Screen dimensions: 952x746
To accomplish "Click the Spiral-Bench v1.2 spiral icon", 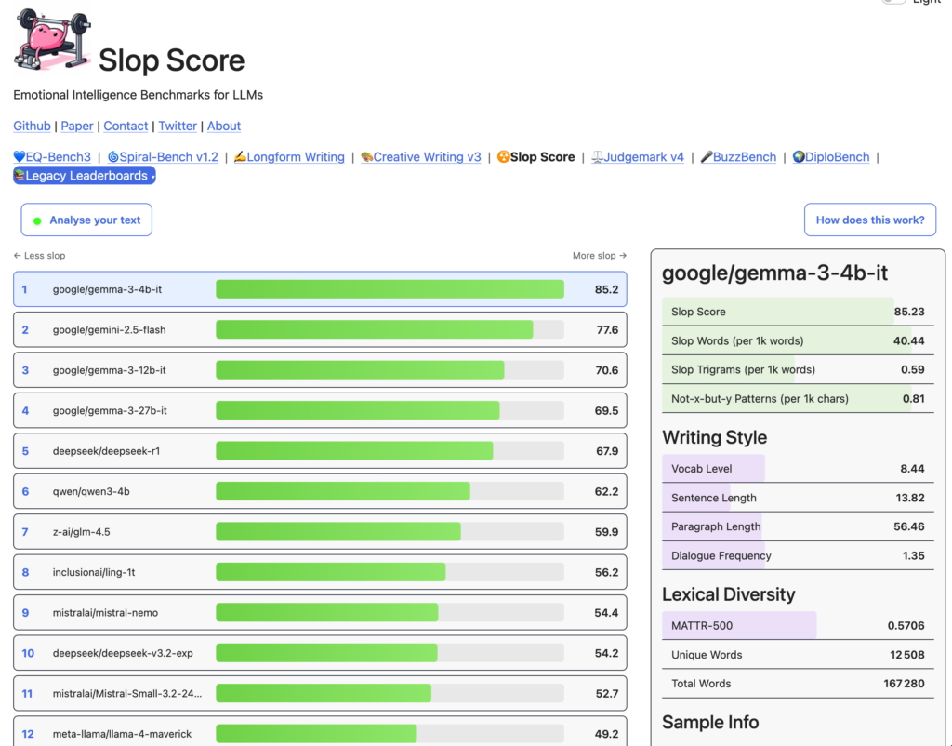I will pyautogui.click(x=112, y=156).
